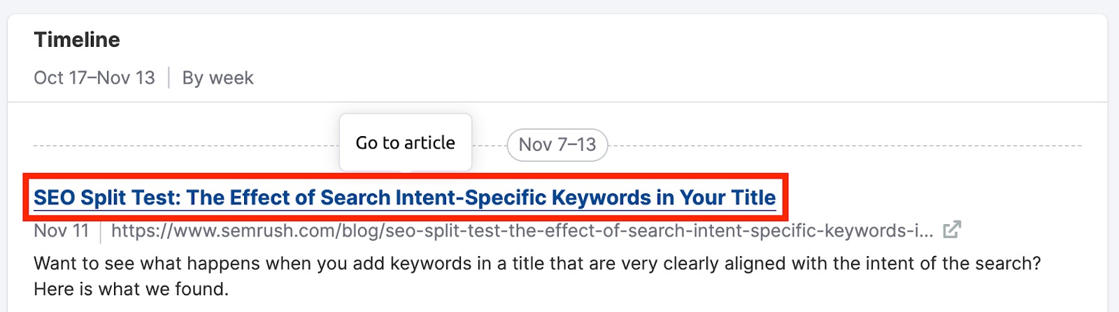Click the "Here is what we found." sentence

pyautogui.click(x=131, y=289)
